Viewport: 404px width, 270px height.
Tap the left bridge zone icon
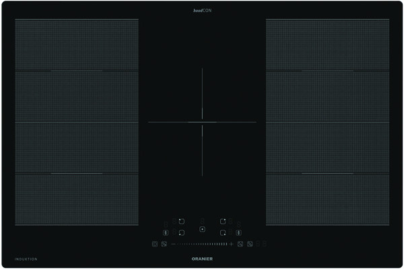point(166,232)
